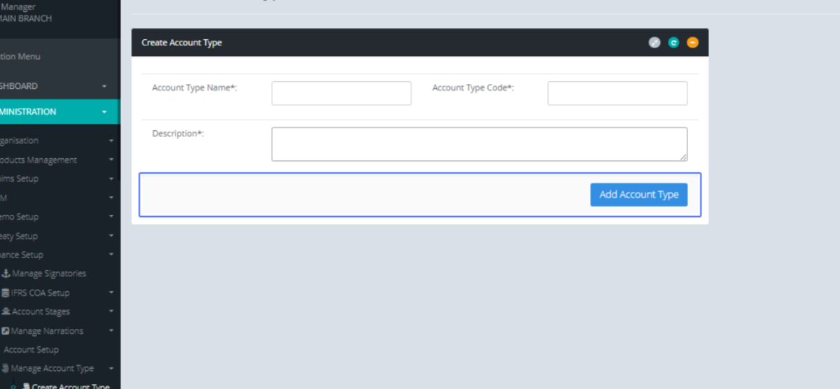The width and height of the screenshot is (840, 389).
Task: Focus the Account Type Name field
Action: (341, 93)
